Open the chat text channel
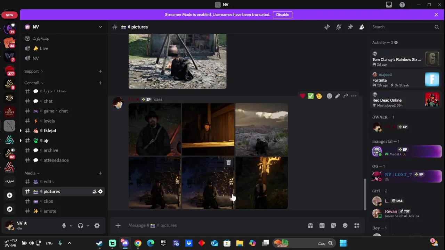Image resolution: width=445 pixels, height=250 pixels. 64,101
